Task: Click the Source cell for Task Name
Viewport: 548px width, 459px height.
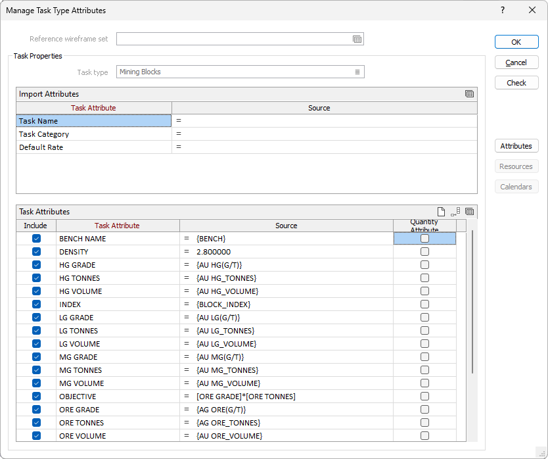Action: point(325,121)
